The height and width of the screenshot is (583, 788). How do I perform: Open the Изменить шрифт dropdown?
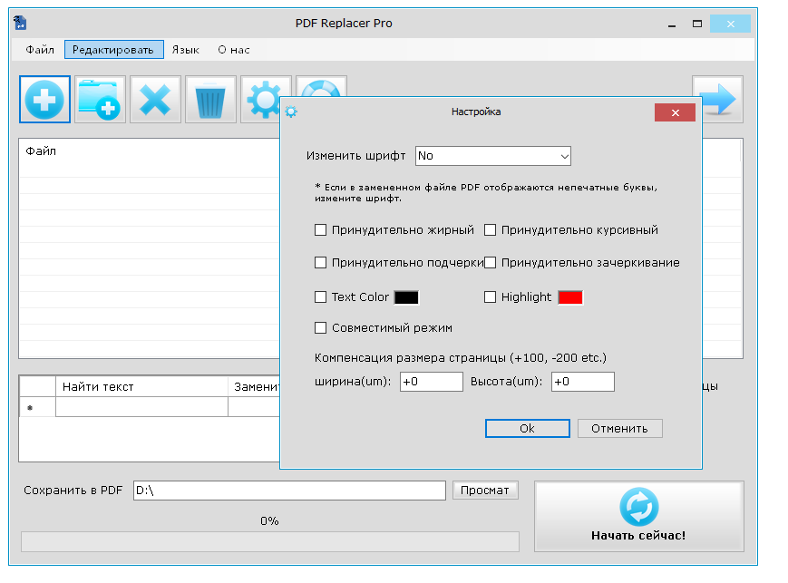[493, 156]
